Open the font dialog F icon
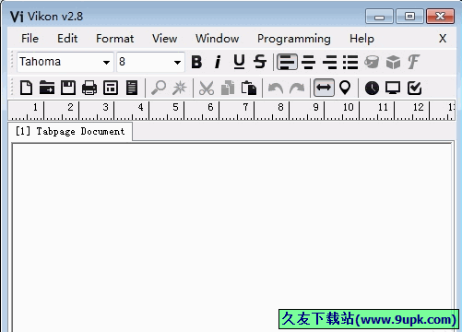The image size is (462, 332). [414, 62]
